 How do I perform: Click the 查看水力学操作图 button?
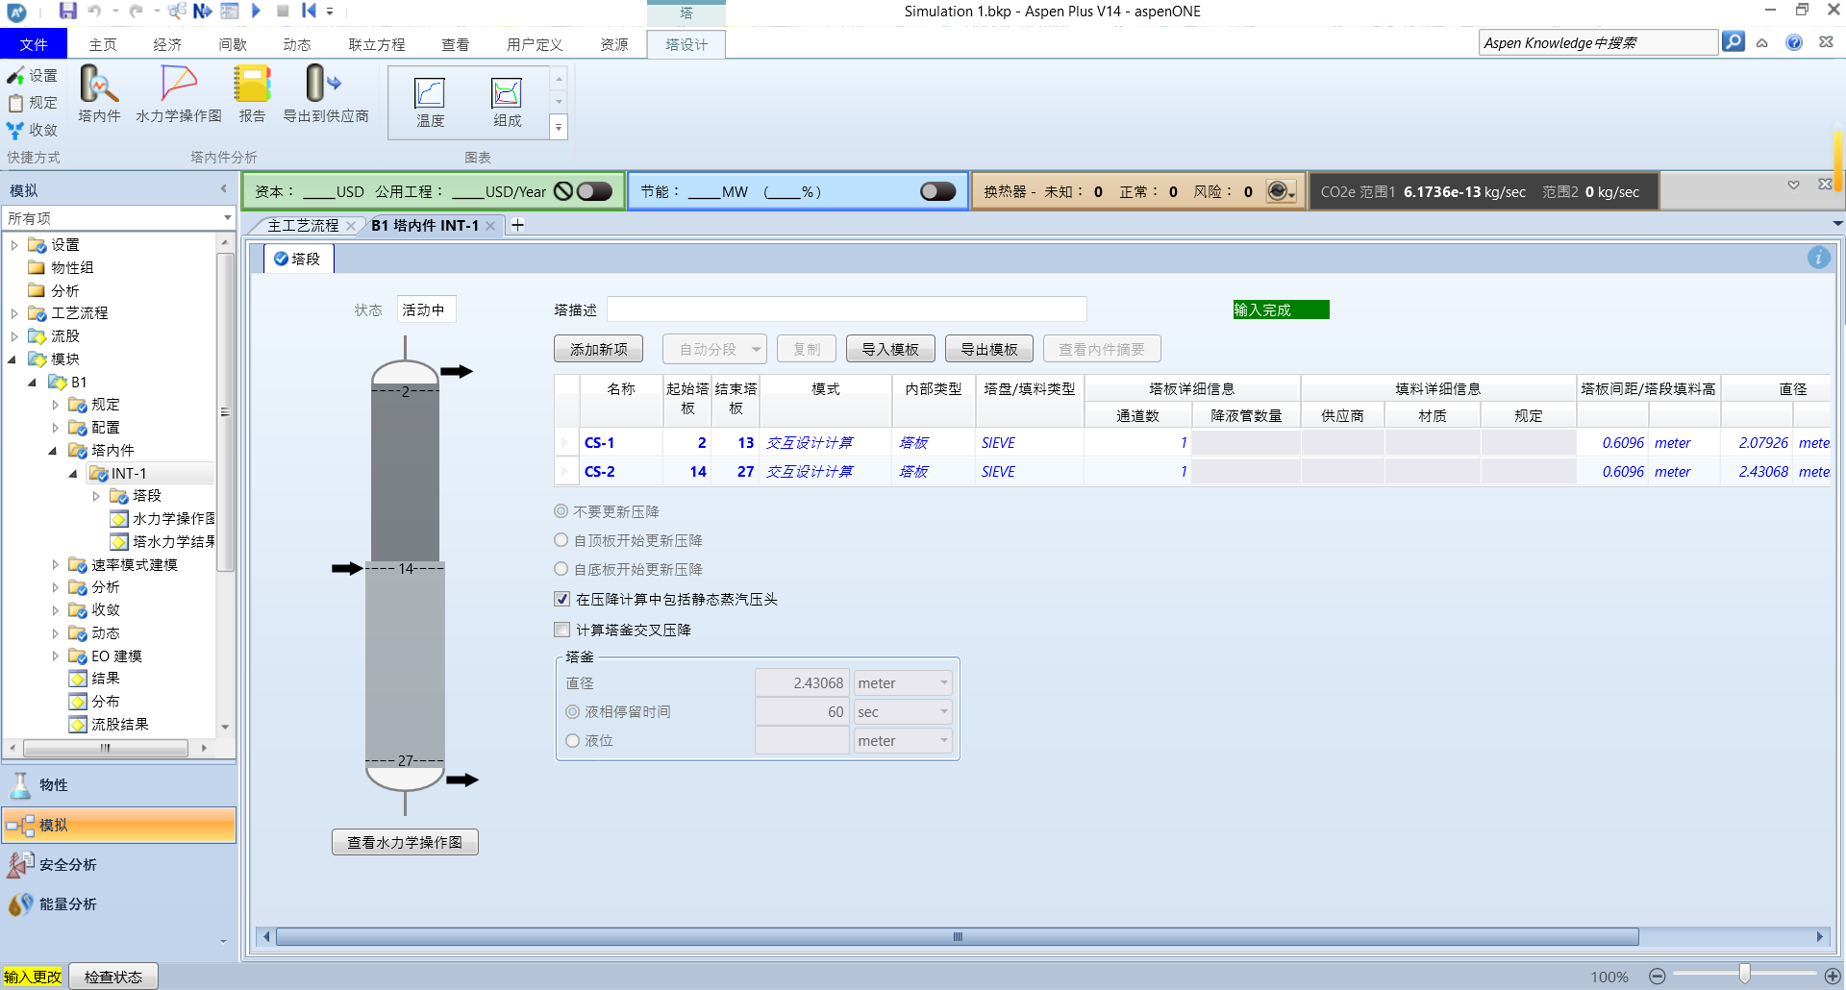[x=405, y=842]
